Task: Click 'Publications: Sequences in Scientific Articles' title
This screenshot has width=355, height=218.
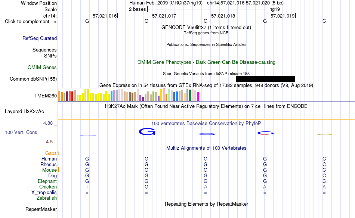Action: click(x=206, y=44)
